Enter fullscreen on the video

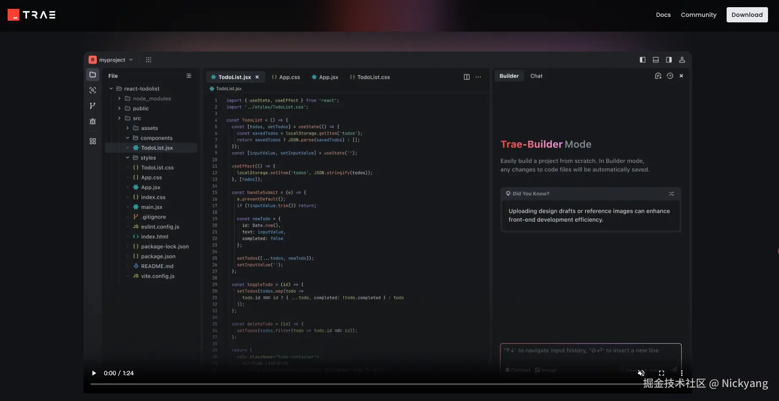point(662,373)
